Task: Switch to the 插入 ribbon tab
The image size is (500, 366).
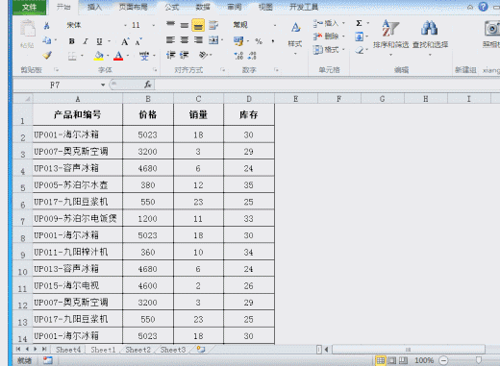Action: click(94, 7)
